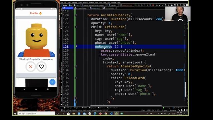Viewport: 213px width, 120px height.
Task: Open the Navigate menu
Action: (x=75, y=2)
